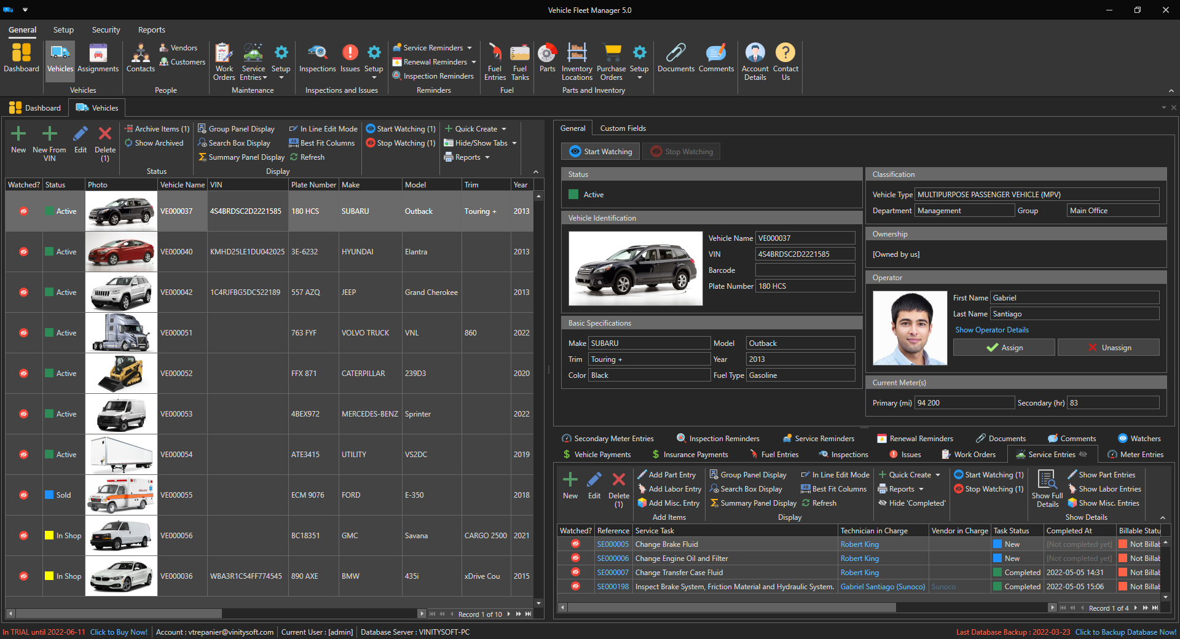Open the Contact Us panel
The height and width of the screenshot is (639, 1180).
785,60
